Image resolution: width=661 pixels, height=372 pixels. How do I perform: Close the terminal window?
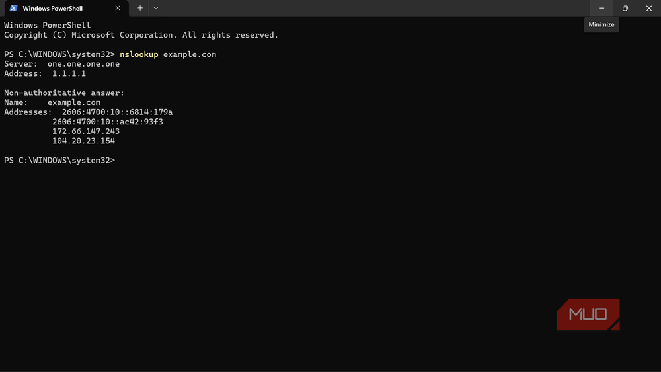pos(649,8)
